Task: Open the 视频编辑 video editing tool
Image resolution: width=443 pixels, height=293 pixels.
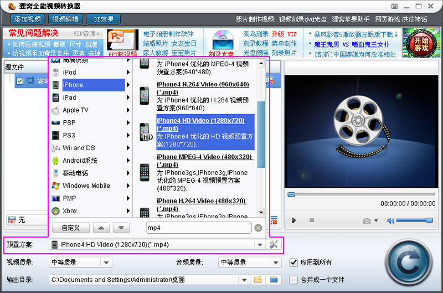Action: click(65, 19)
